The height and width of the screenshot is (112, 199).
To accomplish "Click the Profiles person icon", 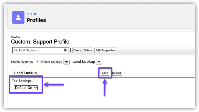I will point(18,17).
